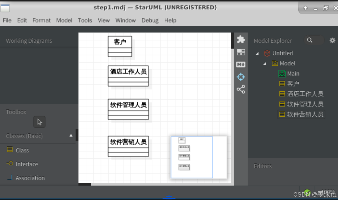This screenshot has height=200, width=338.
Task: Click the crosshair navigator icon
Action: pos(241,77)
